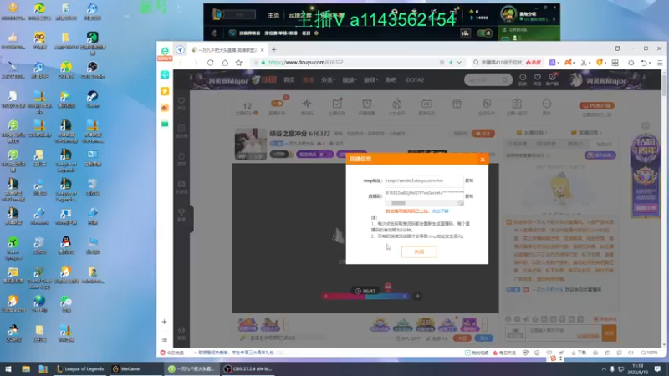
Task: Copy the stream key code
Action: 469,196
